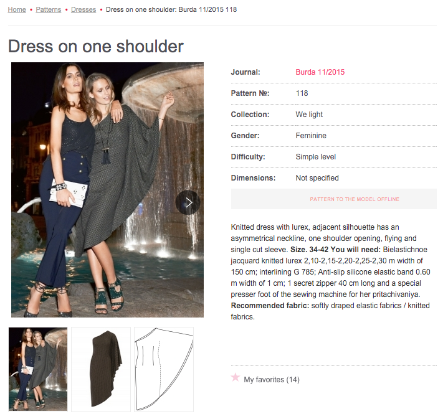Screen dimensions: 448x419
Task: Click the Not specified dimensions value
Action: point(317,178)
